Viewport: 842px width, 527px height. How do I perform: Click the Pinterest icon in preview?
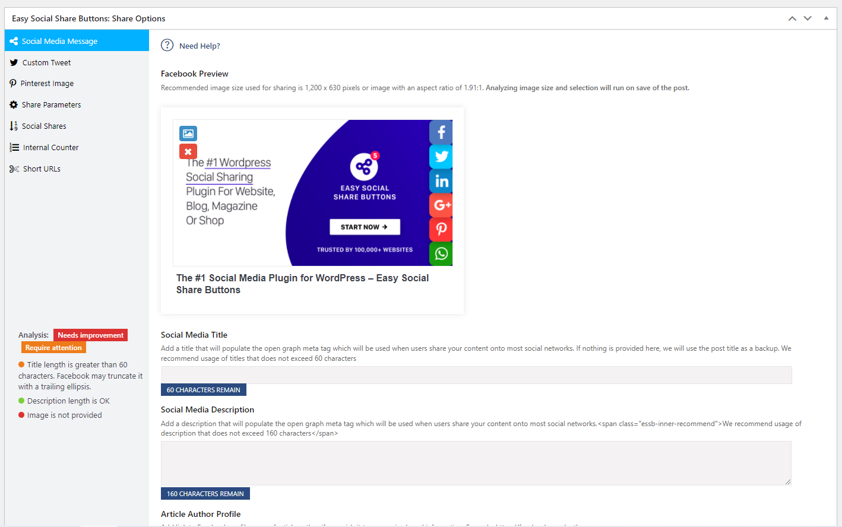(441, 229)
